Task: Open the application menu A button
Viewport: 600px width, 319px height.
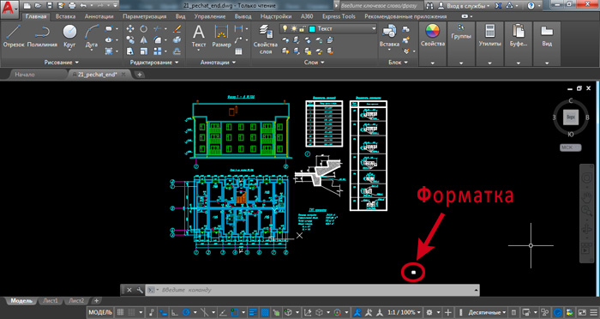Action: click(x=9, y=9)
